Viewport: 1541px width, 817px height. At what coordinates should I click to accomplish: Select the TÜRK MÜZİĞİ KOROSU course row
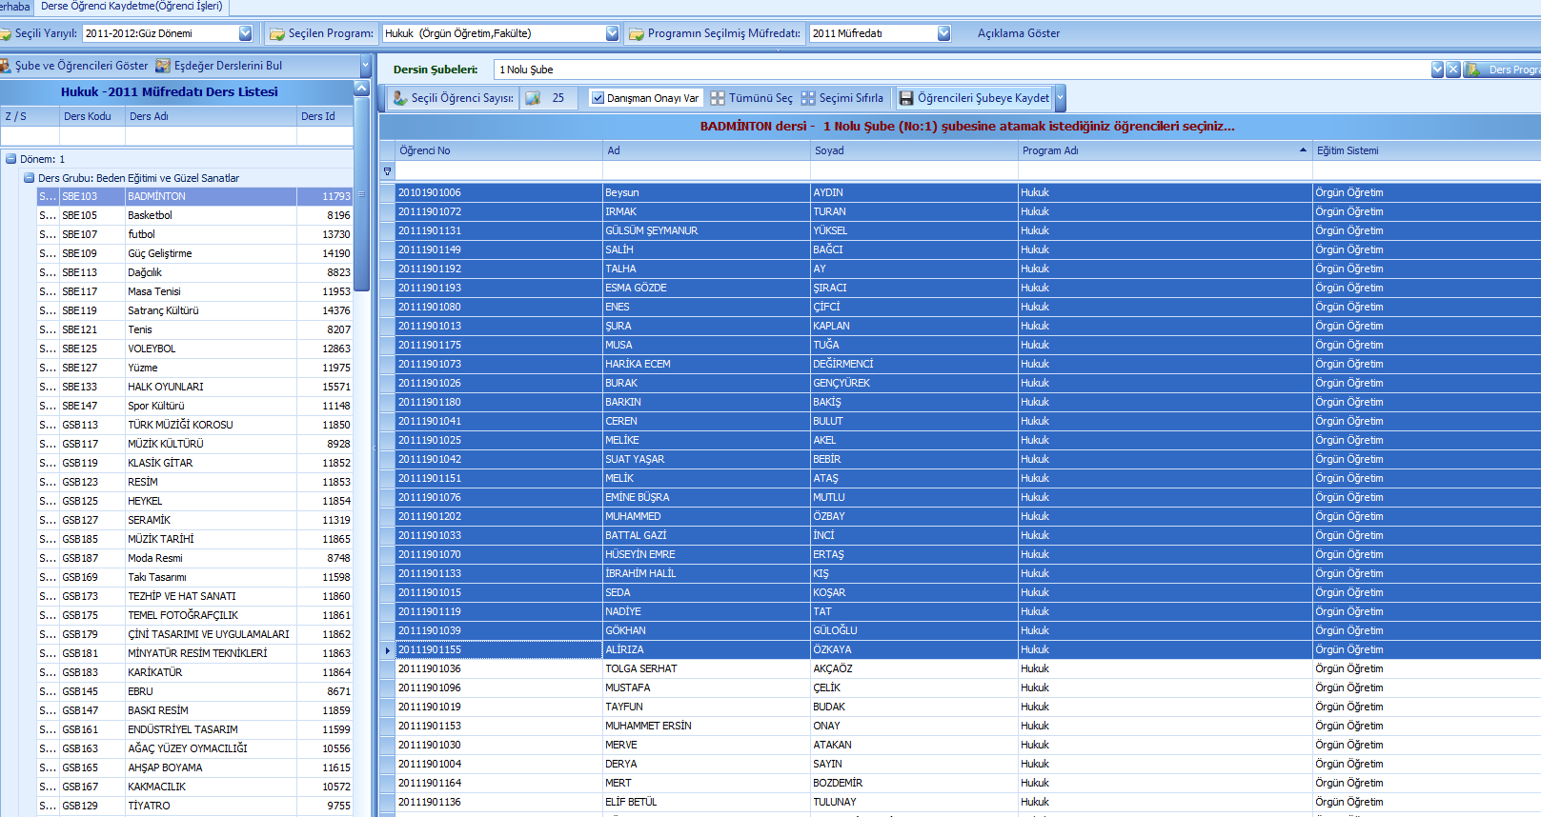[195, 425]
